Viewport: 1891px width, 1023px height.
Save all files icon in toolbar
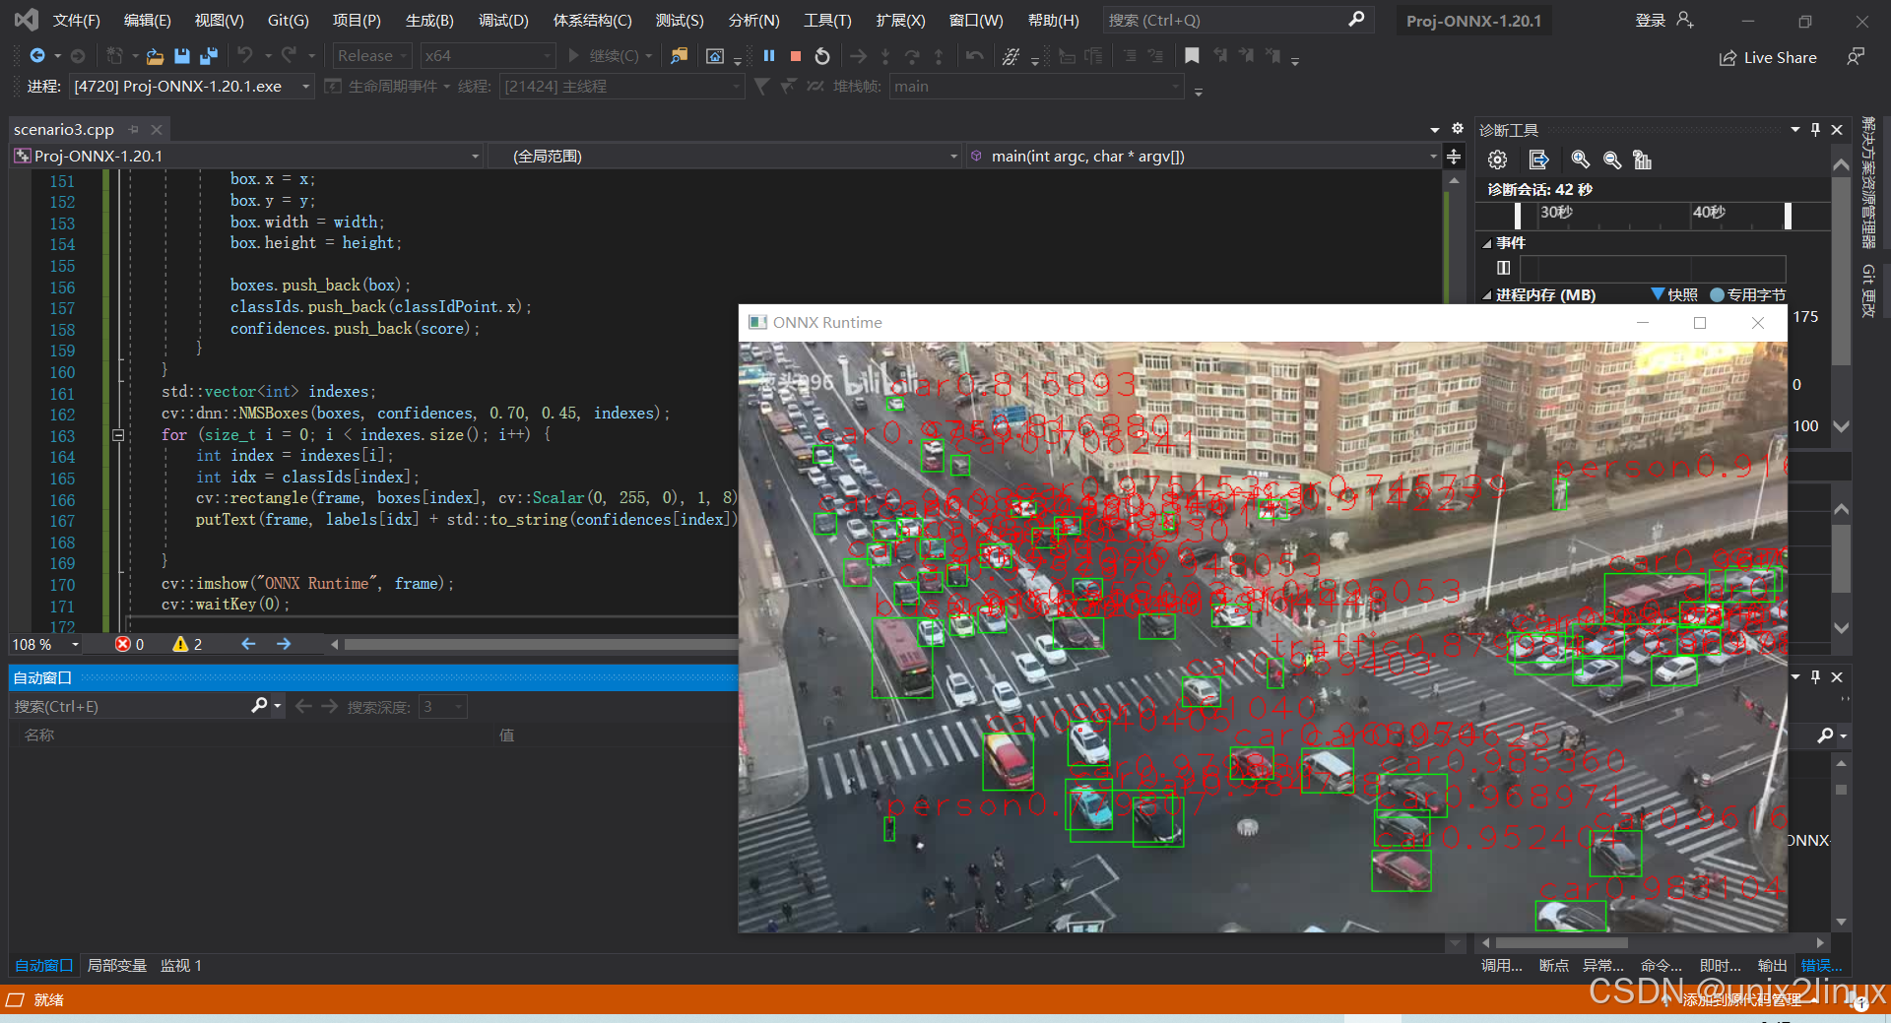[x=208, y=56]
